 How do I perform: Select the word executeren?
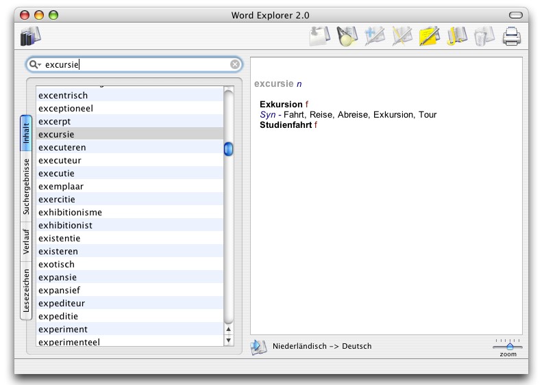(x=129, y=147)
